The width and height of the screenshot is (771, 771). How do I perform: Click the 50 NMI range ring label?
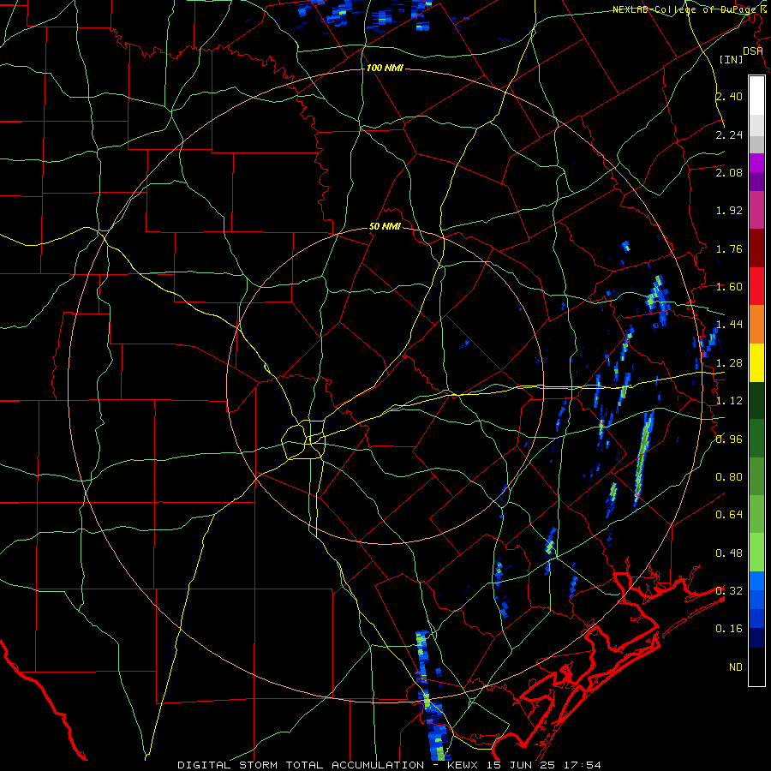coord(385,226)
